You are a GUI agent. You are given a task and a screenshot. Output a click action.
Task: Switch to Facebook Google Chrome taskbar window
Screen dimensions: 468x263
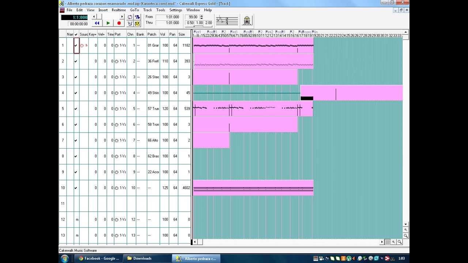point(99,258)
